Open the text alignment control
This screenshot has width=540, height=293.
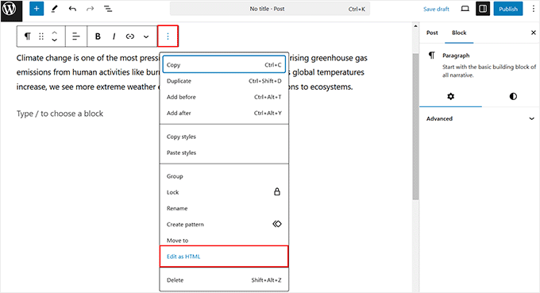75,37
